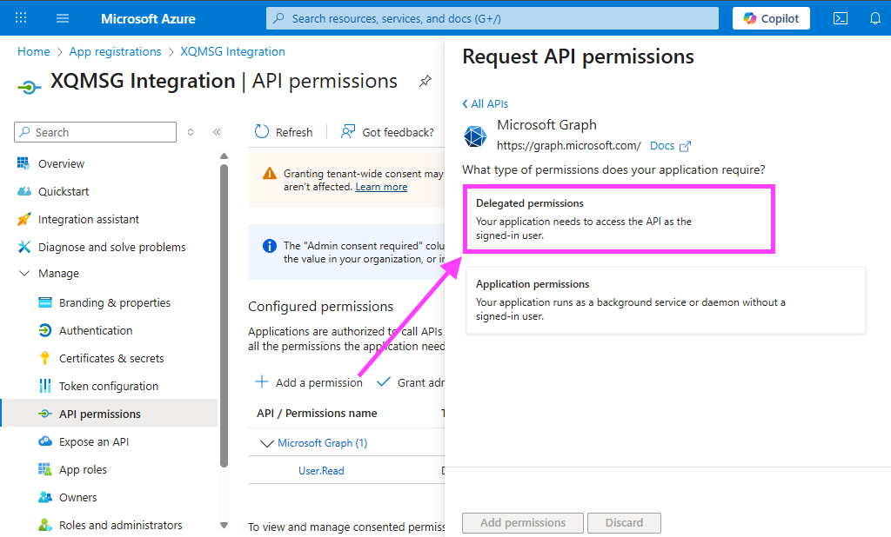Open Cloud Shell from the top bar
This screenshot has width=891, height=537.
pos(841,18)
